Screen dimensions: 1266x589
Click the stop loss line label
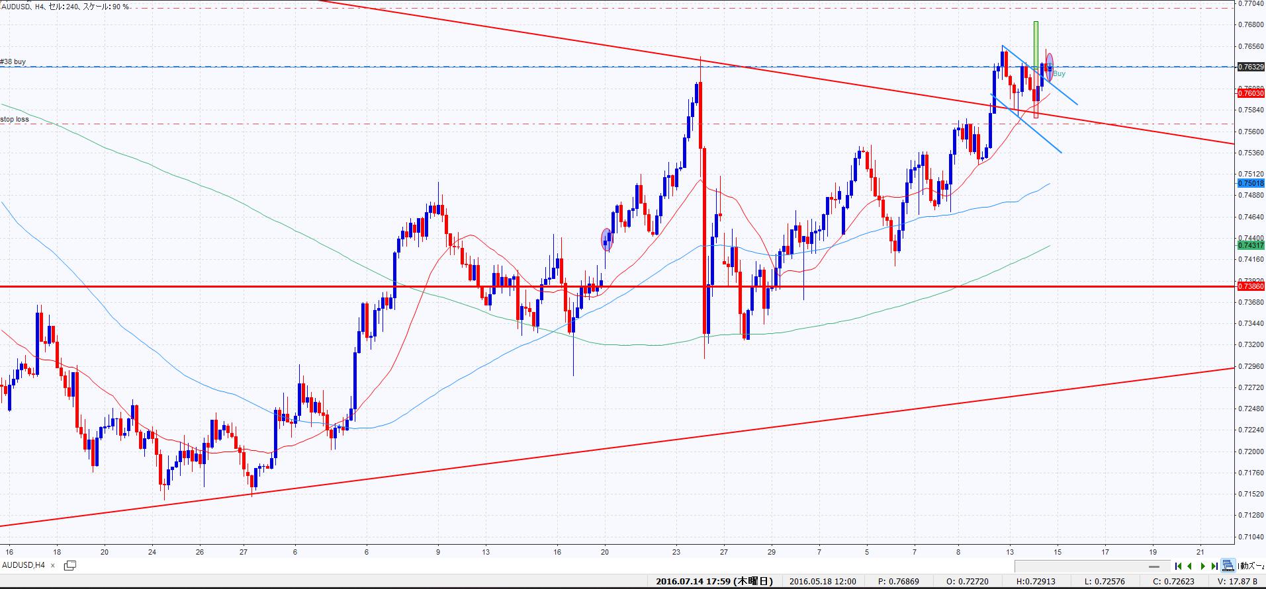click(x=15, y=119)
